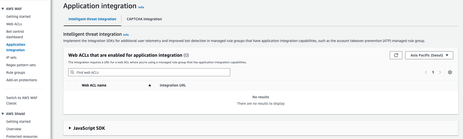Open table preferences gear icon

[450, 72]
